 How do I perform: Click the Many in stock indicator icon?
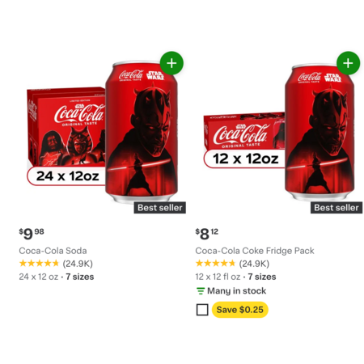pos(201,291)
